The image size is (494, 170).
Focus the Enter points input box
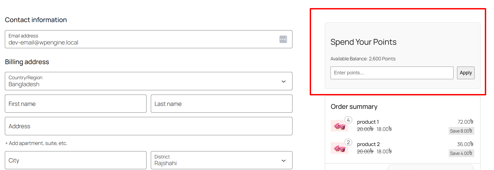click(x=392, y=73)
